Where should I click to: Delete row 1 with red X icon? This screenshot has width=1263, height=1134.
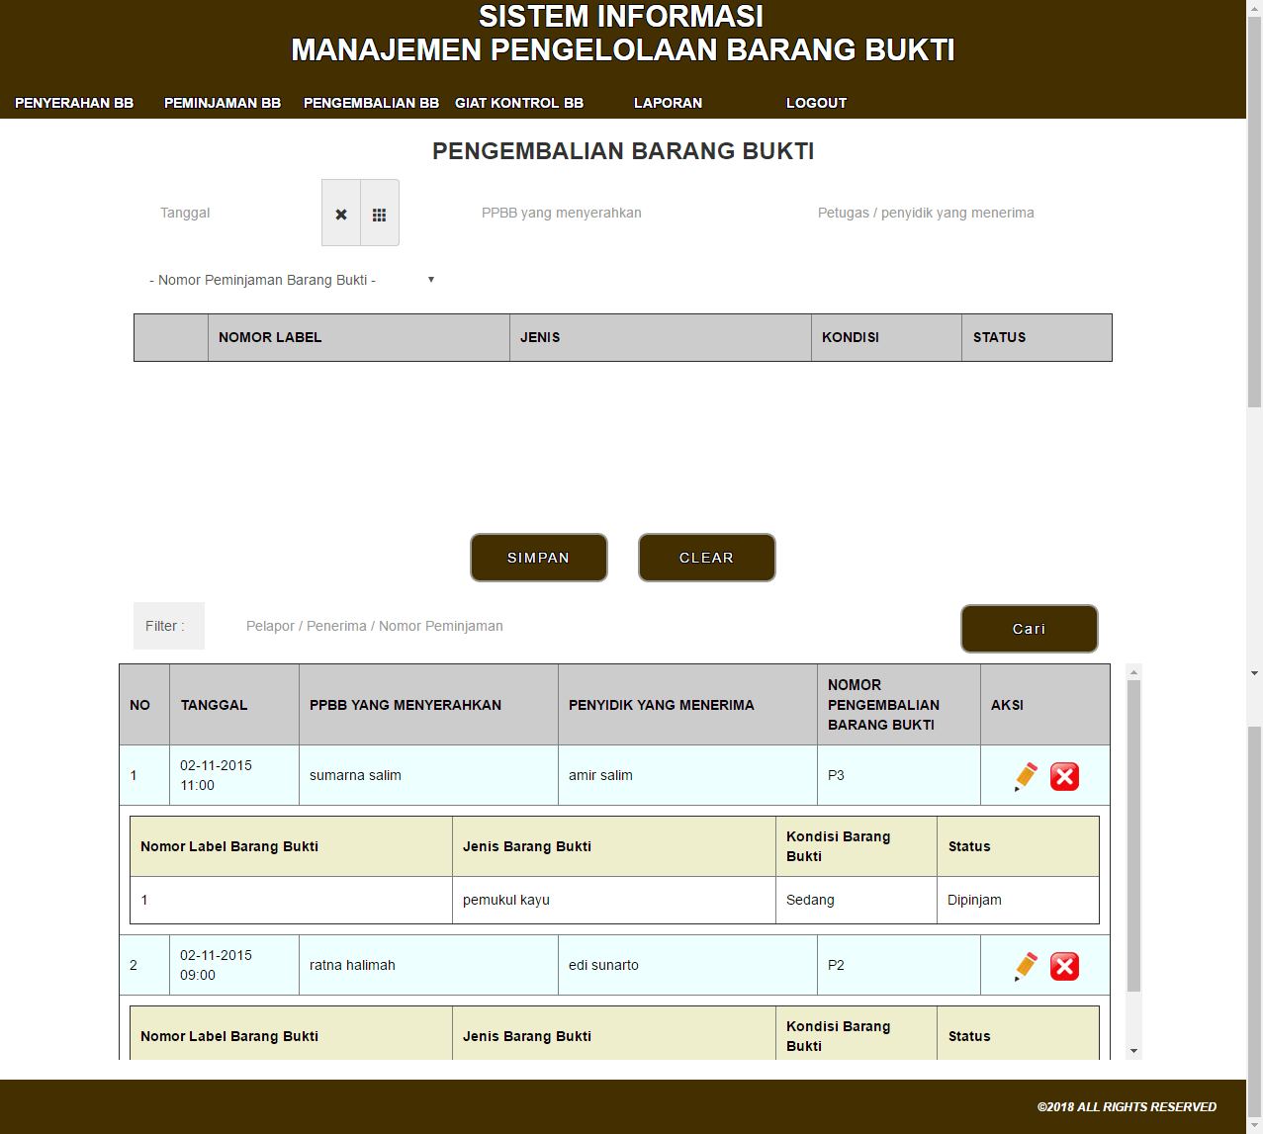coord(1064,776)
